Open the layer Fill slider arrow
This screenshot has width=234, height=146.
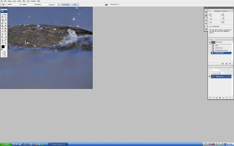click(x=232, y=73)
